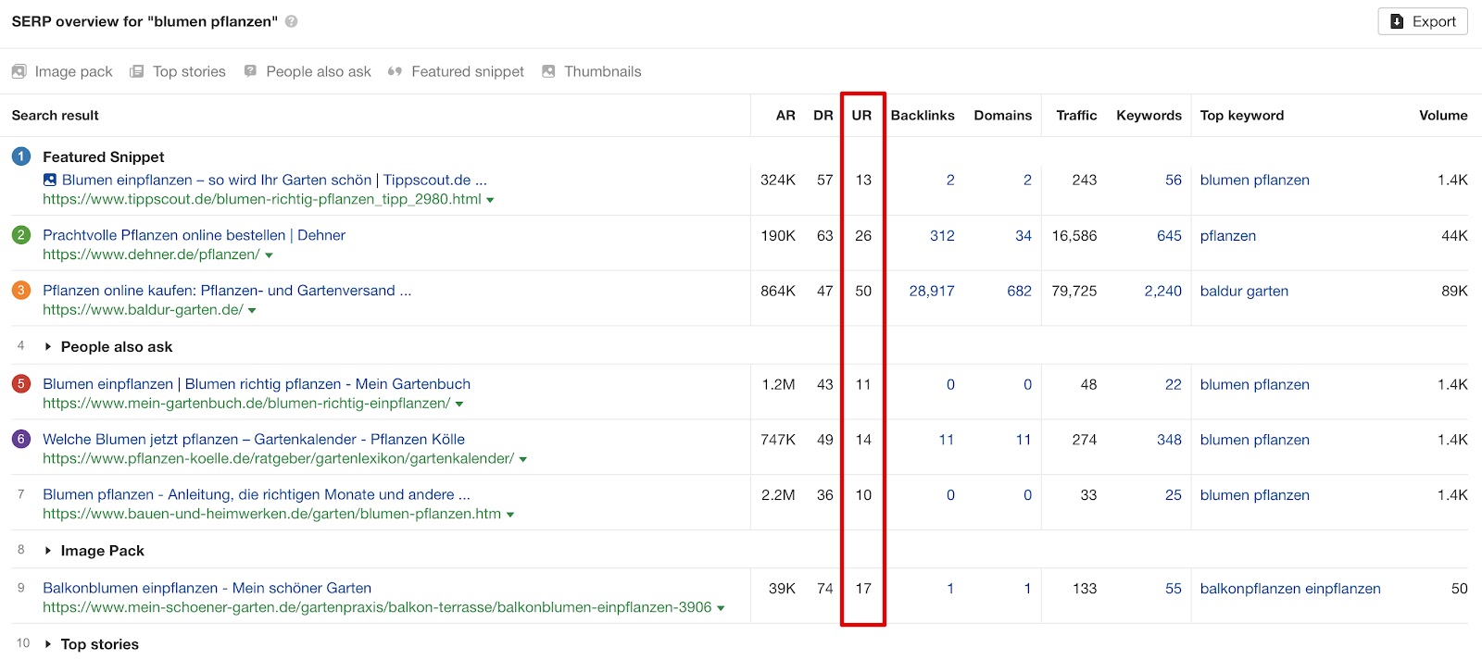Click the Image pack icon
Screen dimensions: 1482x660
[19, 71]
